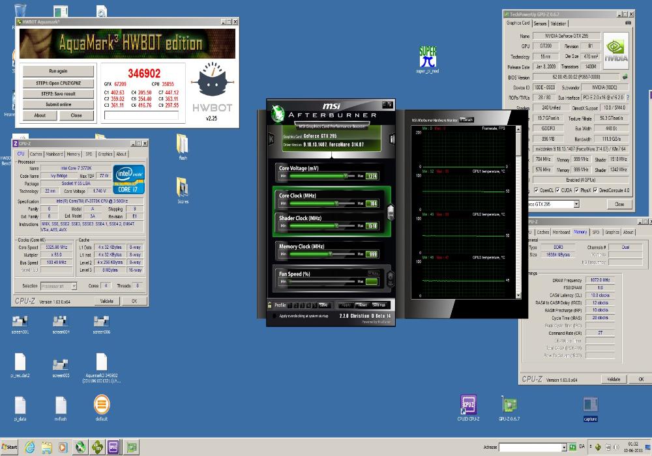This screenshot has width=652, height=456.
Task: Click the About button in AquaMark
Action: (40, 115)
